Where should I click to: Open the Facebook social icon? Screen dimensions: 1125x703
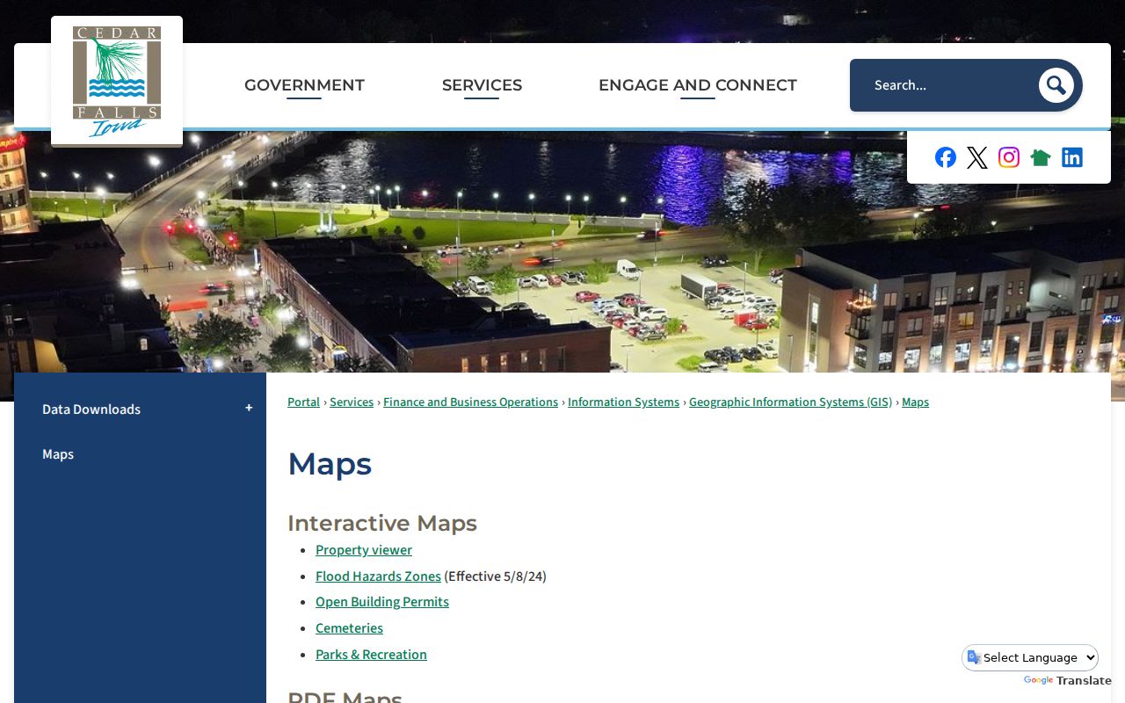tap(946, 157)
